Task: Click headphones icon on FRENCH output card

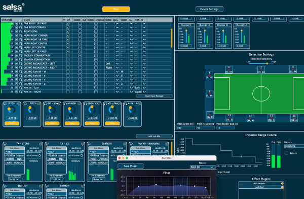Action: tap(47, 186)
